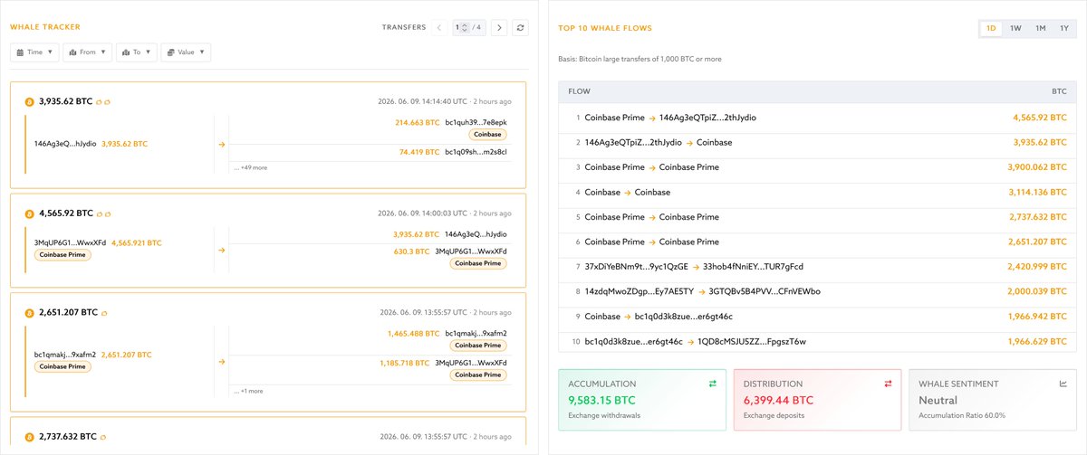The width and height of the screenshot is (1087, 455).
Task: Open the From filter dropdown
Action: tap(87, 52)
